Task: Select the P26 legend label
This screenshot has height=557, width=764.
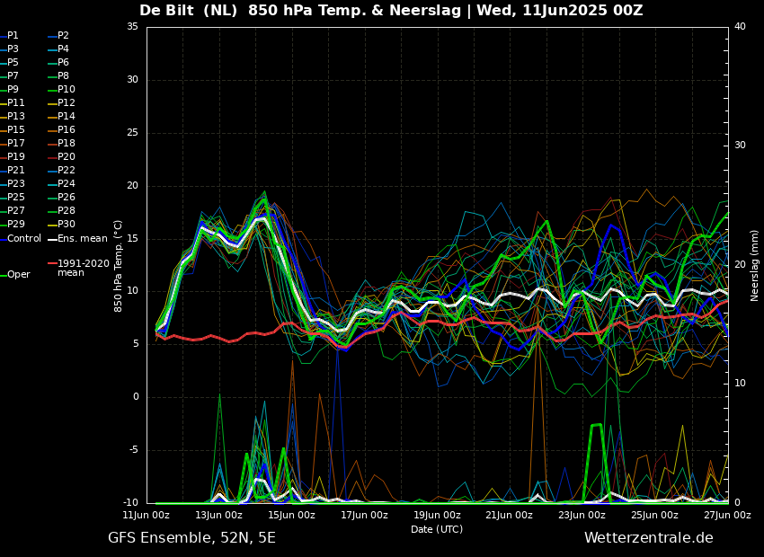Action: pyautogui.click(x=67, y=197)
